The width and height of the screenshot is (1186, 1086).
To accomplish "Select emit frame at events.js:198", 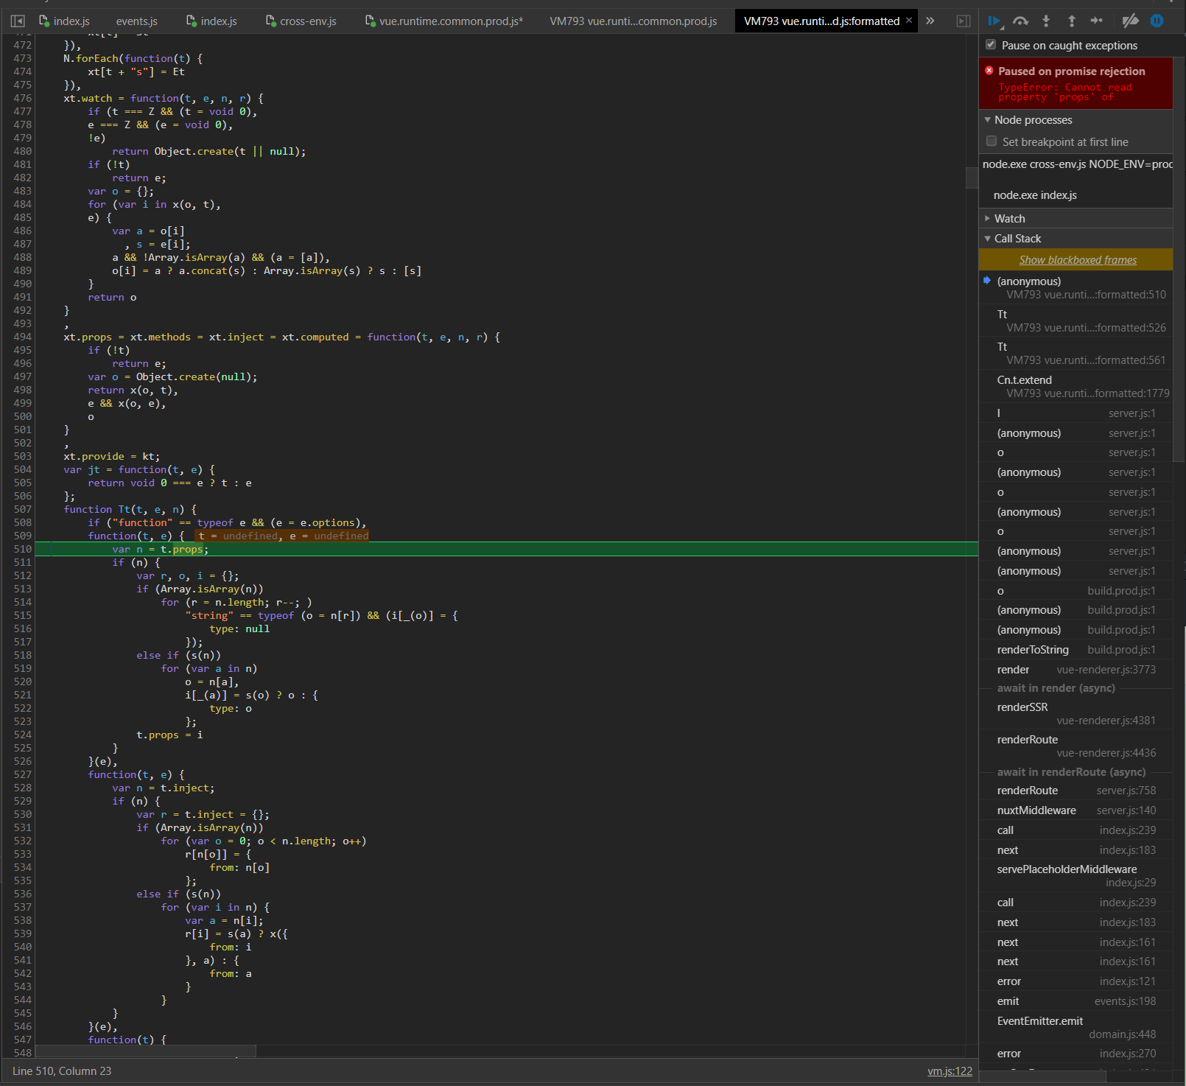I will coord(1076,1001).
